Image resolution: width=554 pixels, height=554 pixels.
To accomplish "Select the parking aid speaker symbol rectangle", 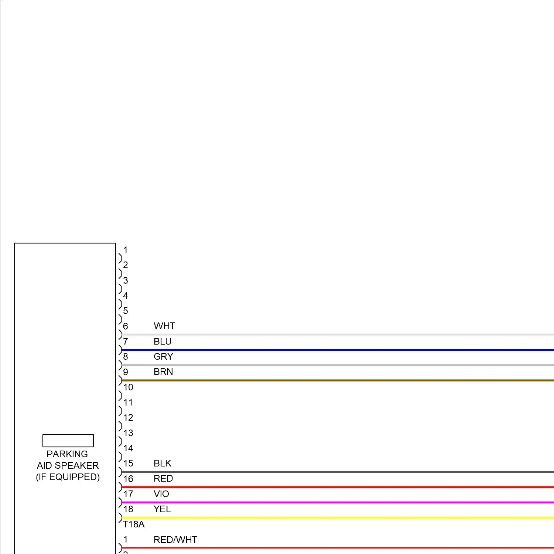I will (x=68, y=441).
